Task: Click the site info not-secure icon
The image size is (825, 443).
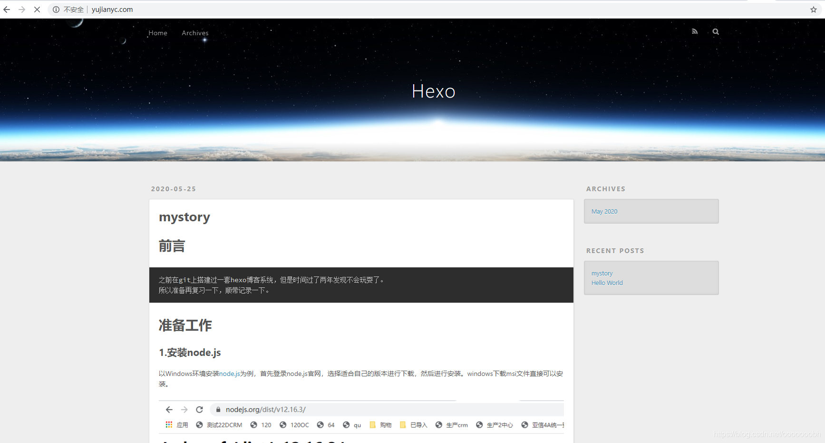Action: click(56, 10)
